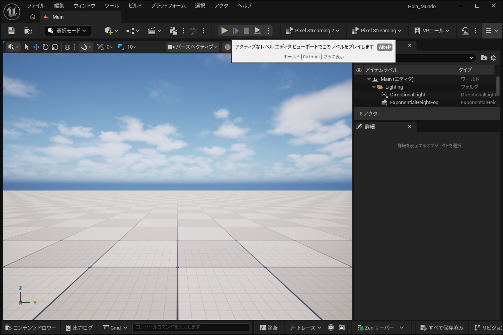Open the add-content cube dropdown

111,31
